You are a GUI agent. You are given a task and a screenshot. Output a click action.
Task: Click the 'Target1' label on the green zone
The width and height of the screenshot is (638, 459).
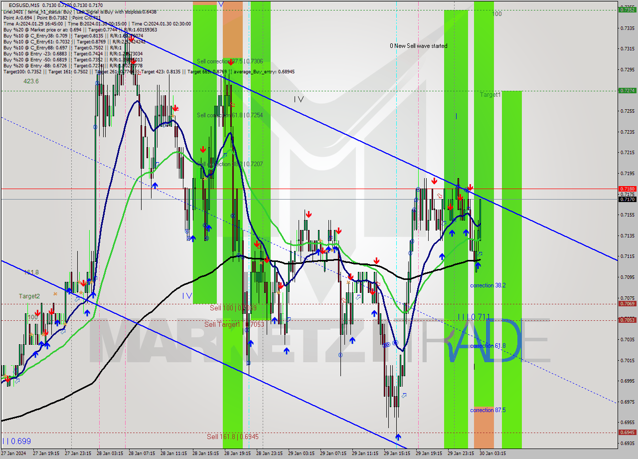tap(490, 94)
